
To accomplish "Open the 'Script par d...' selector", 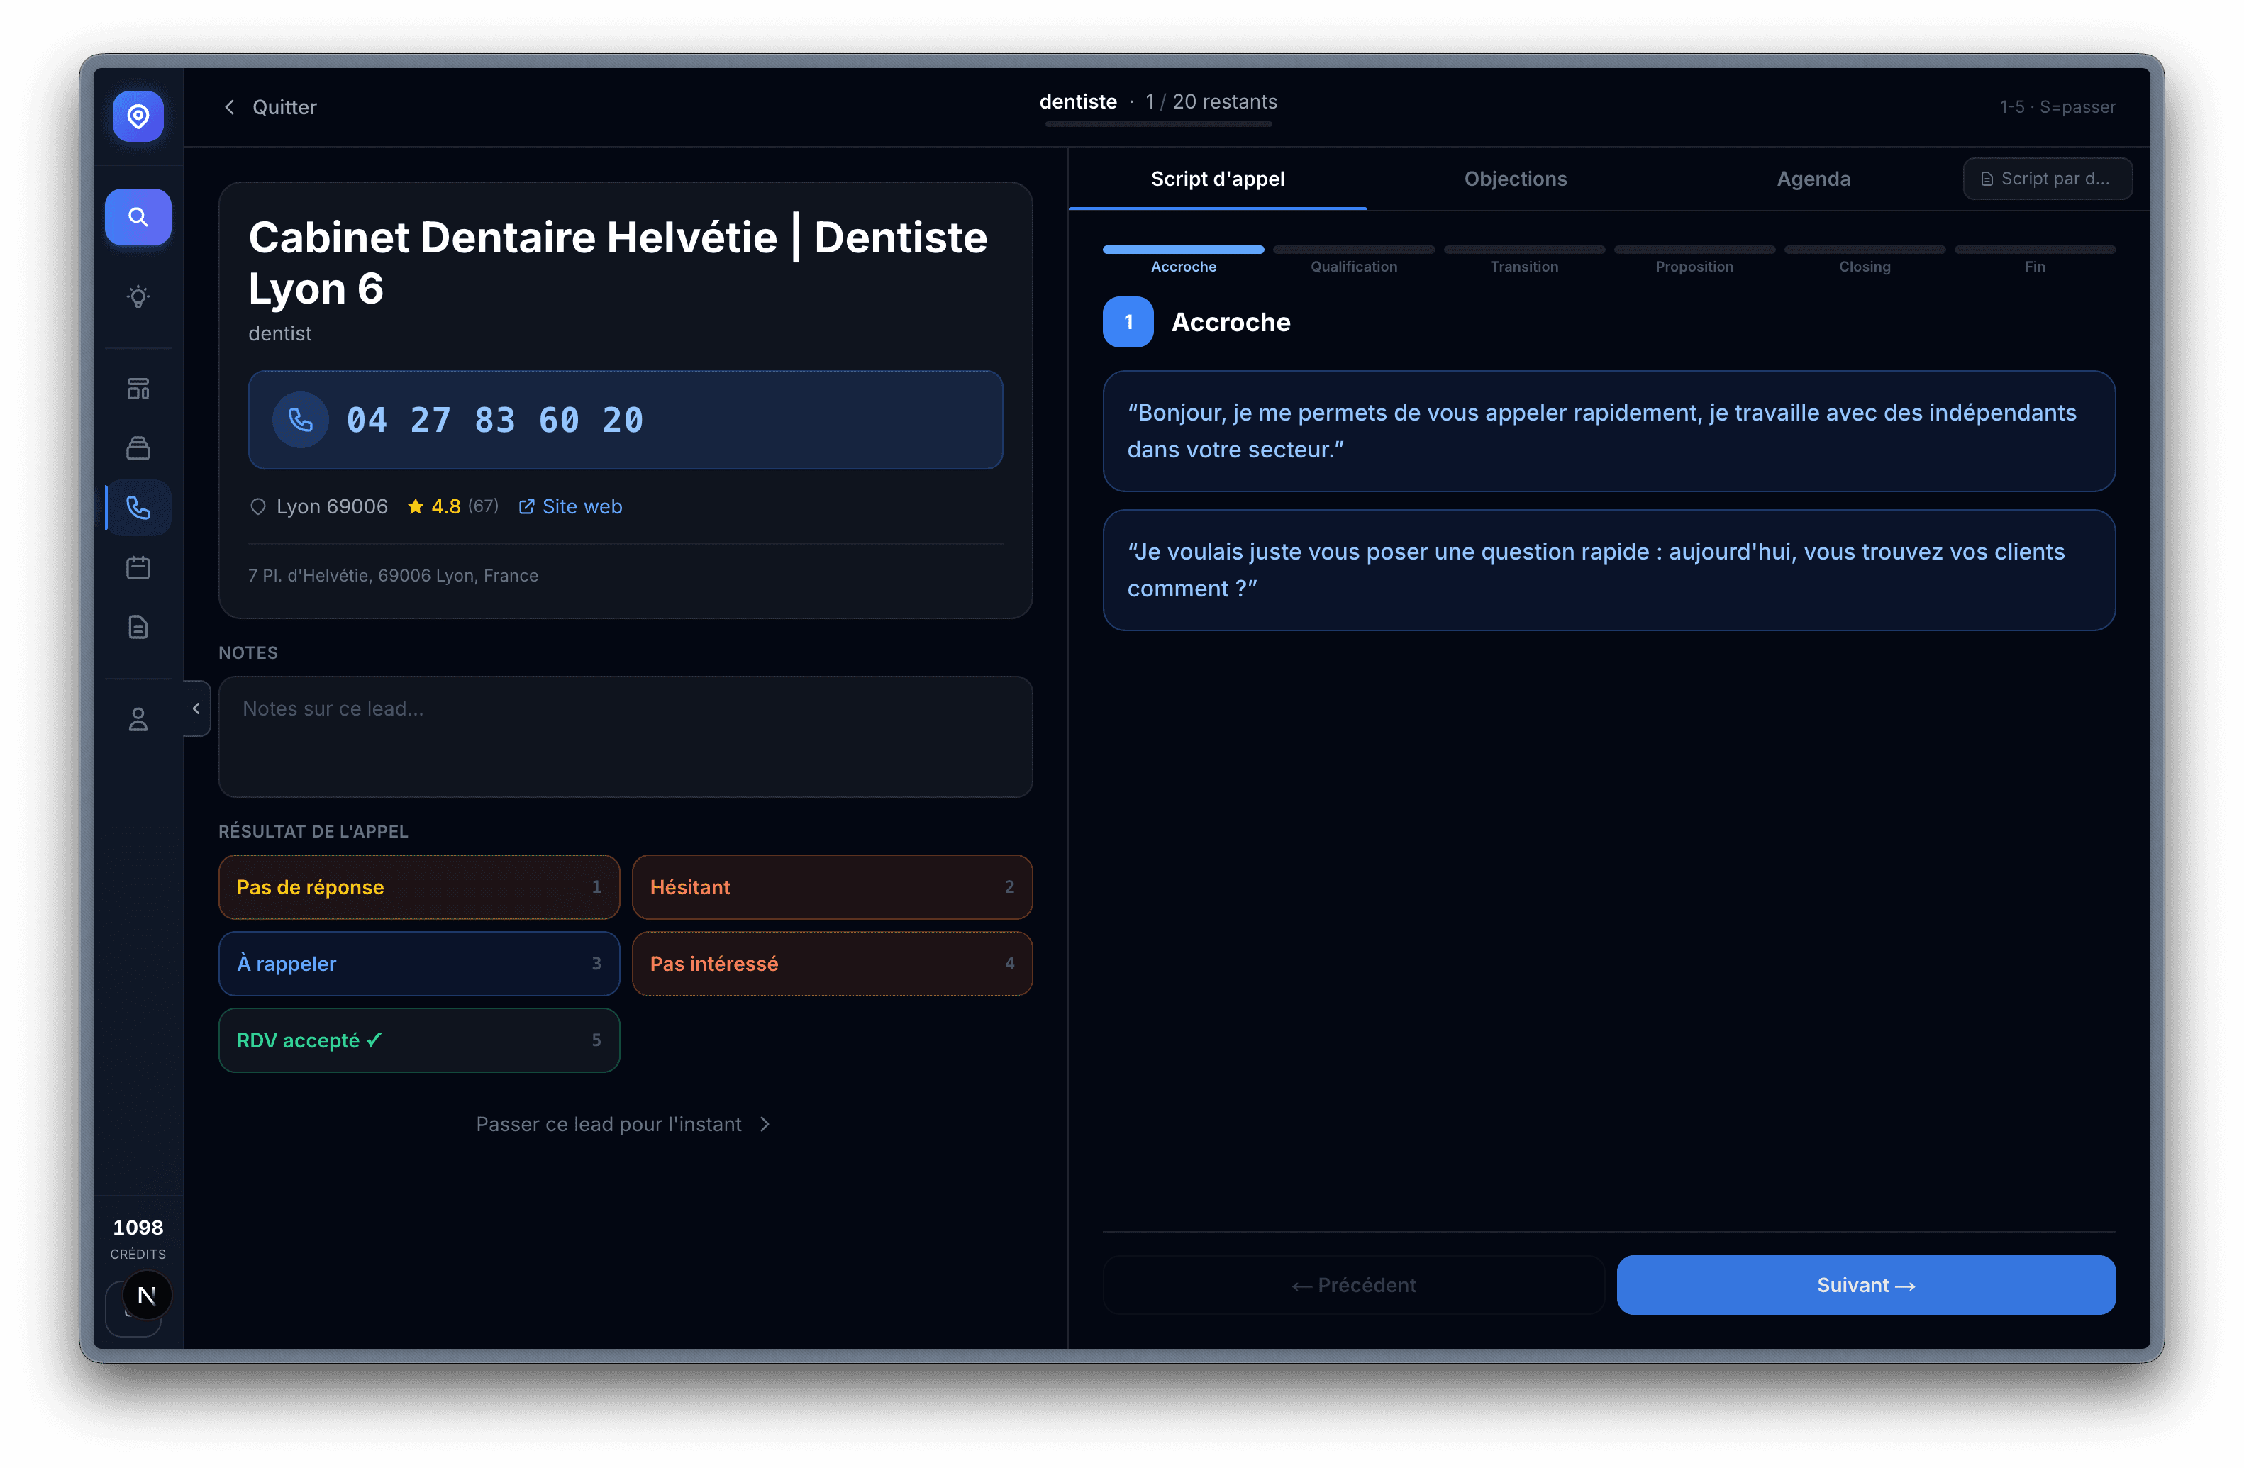I will coord(2046,179).
